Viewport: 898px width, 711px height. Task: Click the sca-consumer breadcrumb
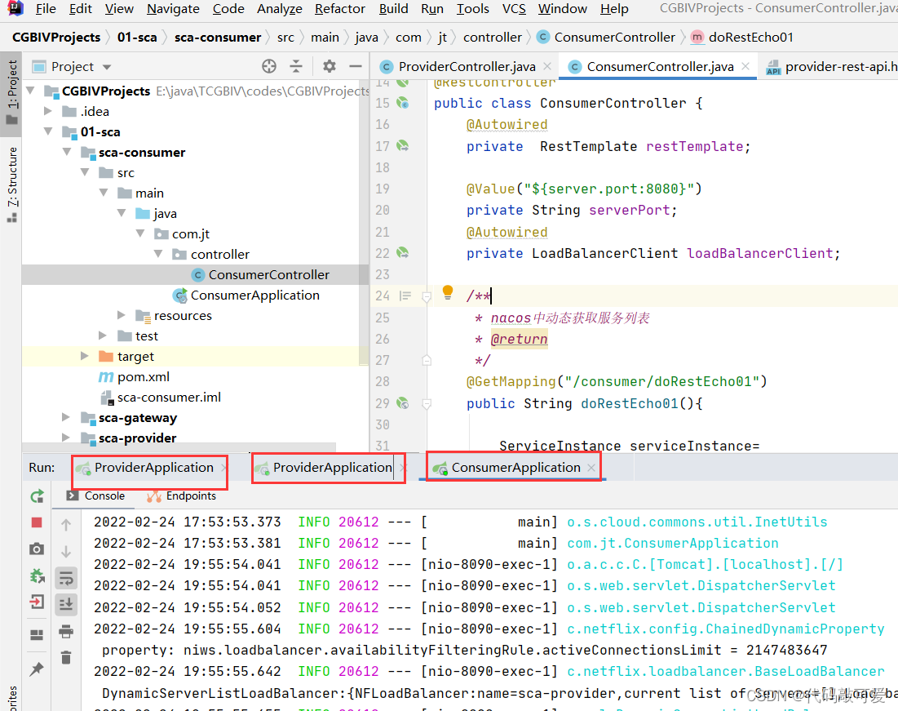tap(218, 38)
